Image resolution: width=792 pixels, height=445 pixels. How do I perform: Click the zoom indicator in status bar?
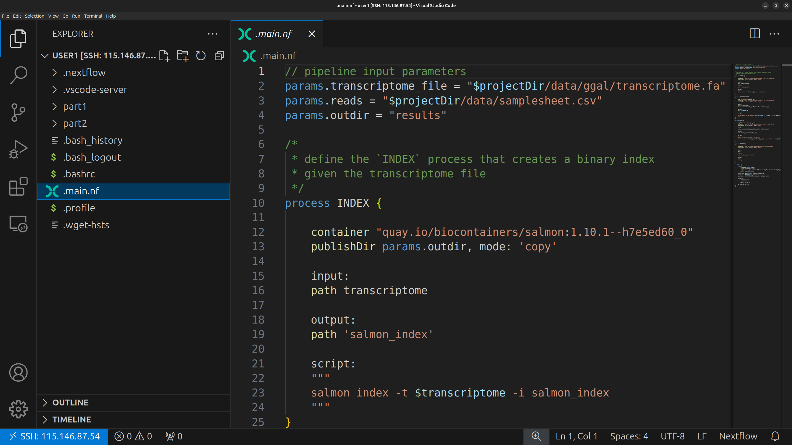[x=536, y=436]
